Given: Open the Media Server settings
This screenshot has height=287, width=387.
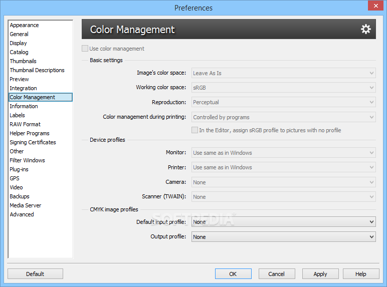Looking at the screenshot, I should click(26, 205).
